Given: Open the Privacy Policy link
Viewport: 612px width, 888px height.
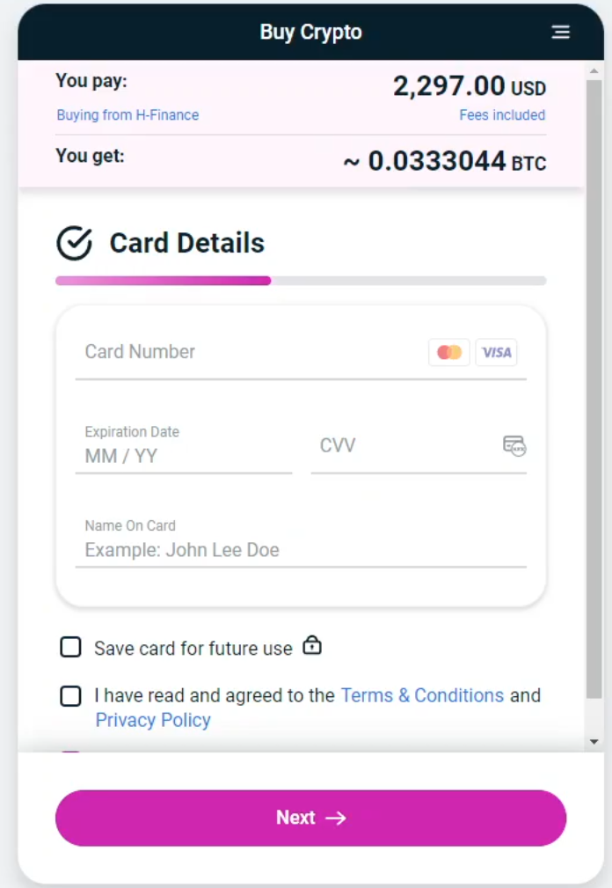Looking at the screenshot, I should (153, 720).
